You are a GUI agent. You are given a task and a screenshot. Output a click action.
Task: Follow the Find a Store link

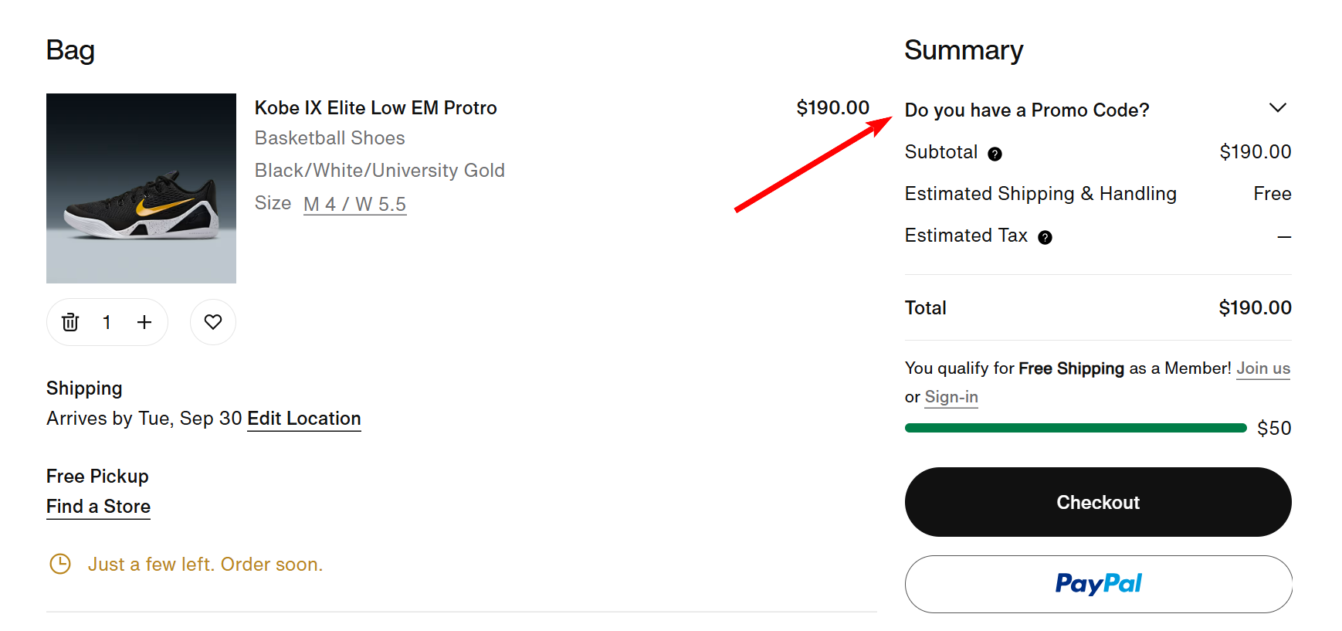pyautogui.click(x=98, y=507)
